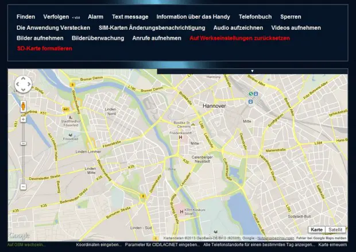Click Fössebad swimming marker
This screenshot has width=356, height=252.
click(x=71, y=135)
